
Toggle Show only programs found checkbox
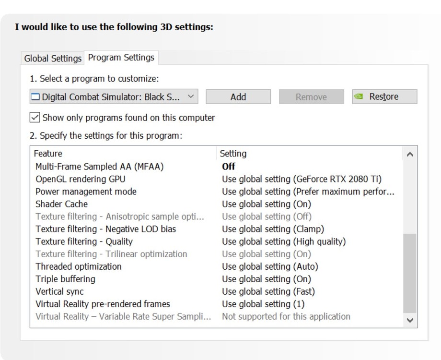35,118
